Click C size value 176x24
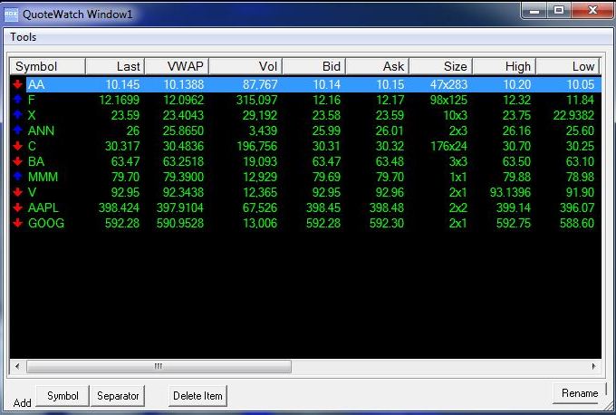Image resolution: width=616 pixels, height=415 pixels. [449, 146]
